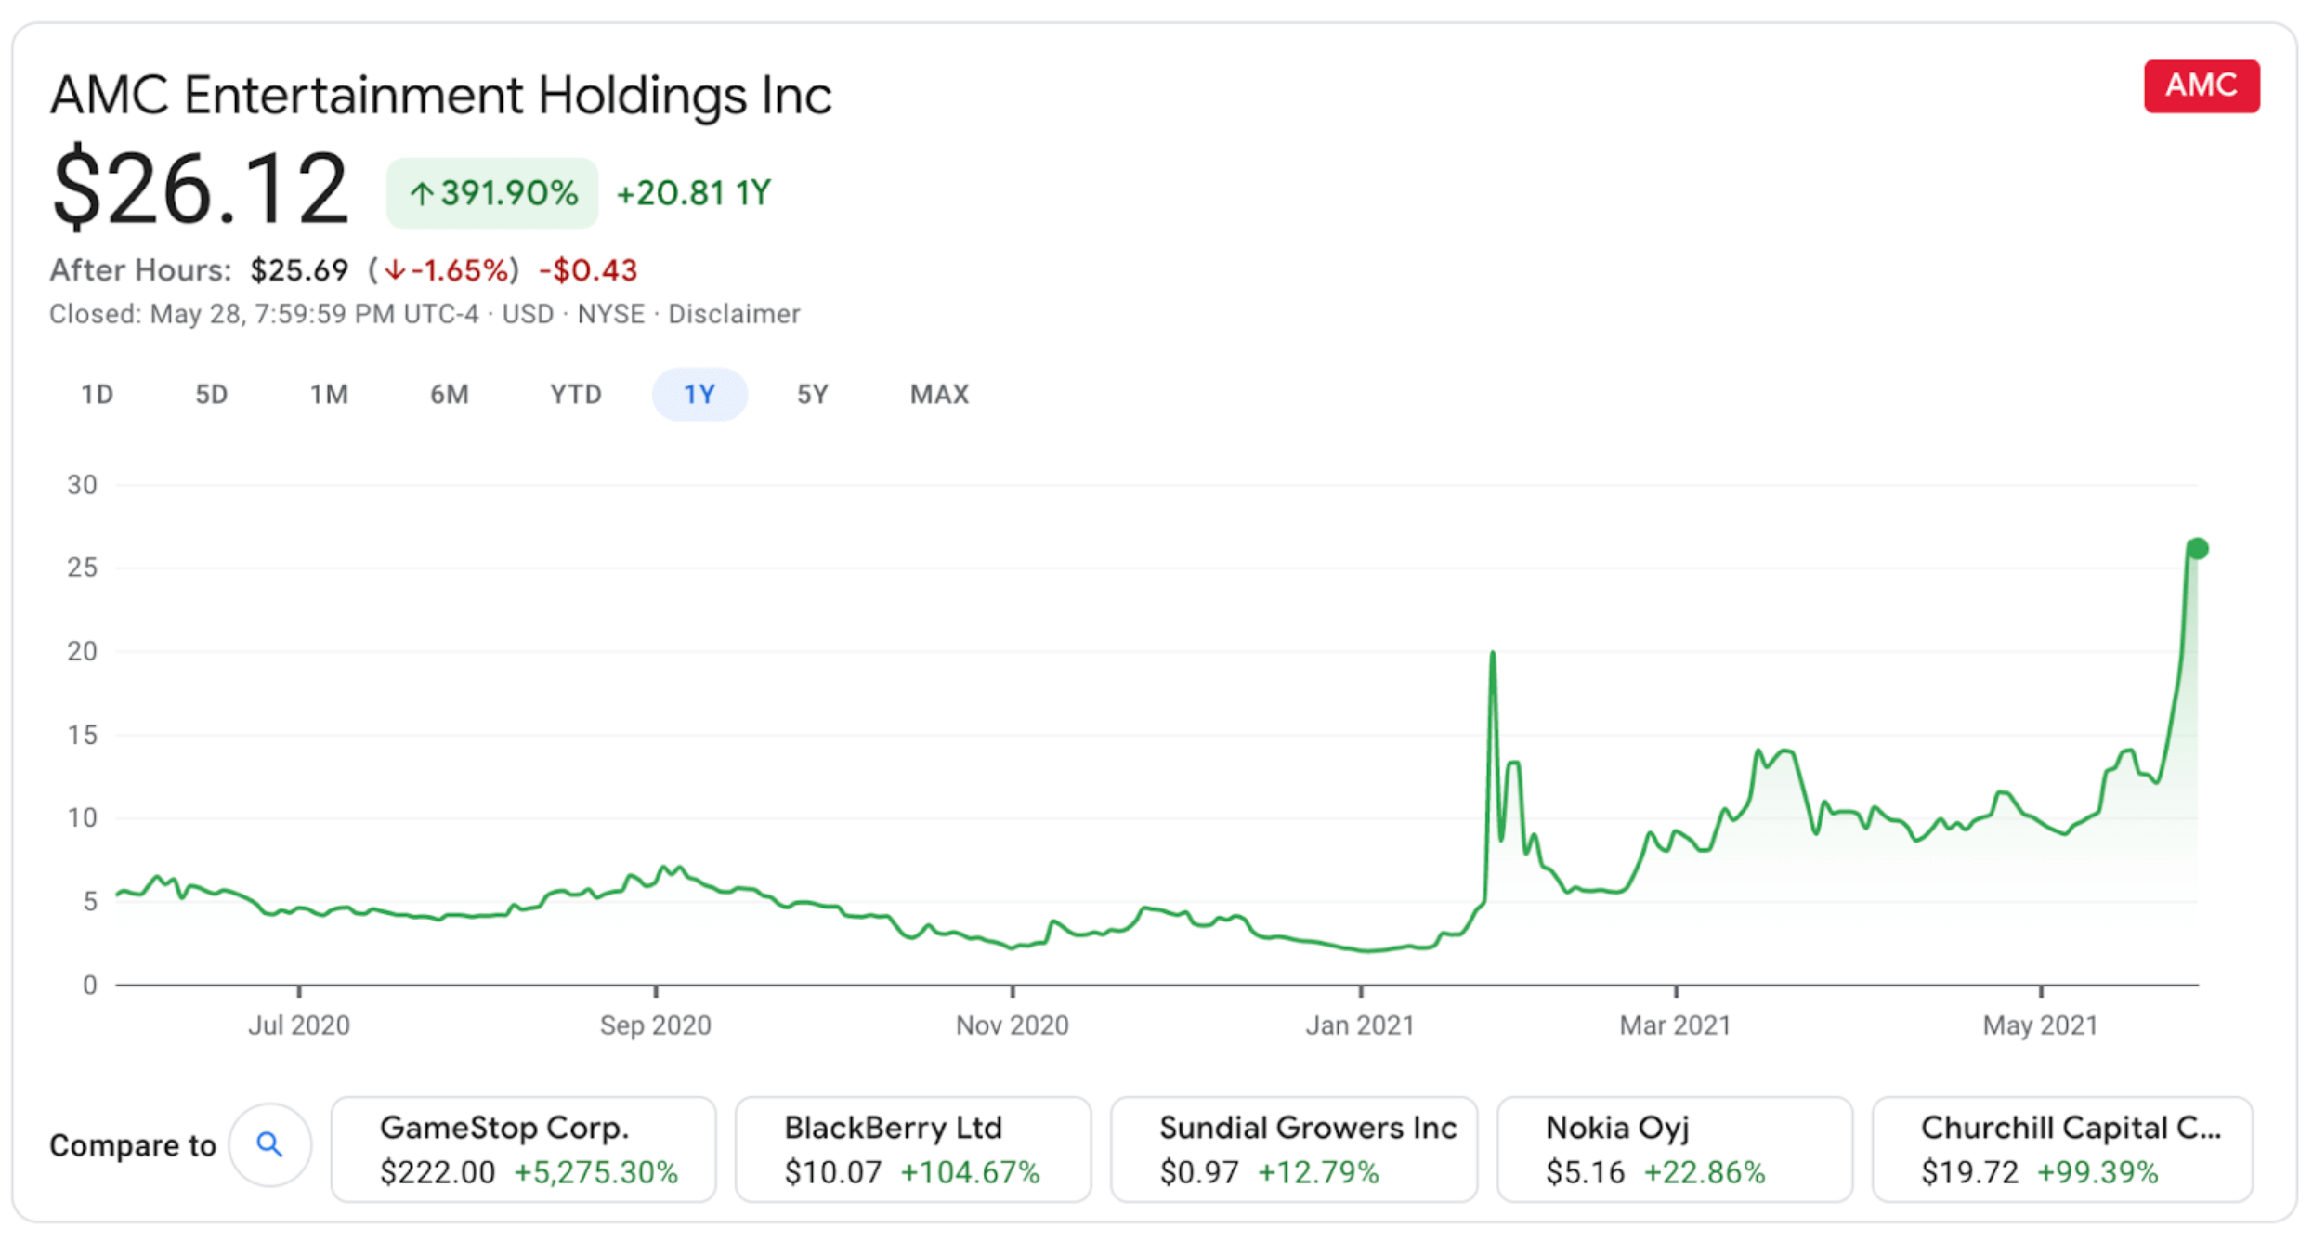Click the 5D time range option
2313x1241 pixels.
[211, 394]
